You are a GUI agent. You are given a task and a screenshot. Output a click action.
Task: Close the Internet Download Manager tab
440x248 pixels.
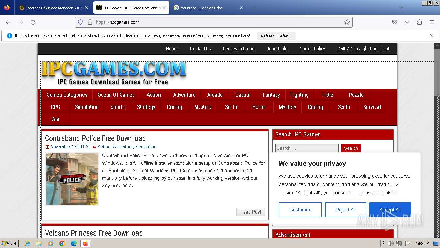[86, 8]
